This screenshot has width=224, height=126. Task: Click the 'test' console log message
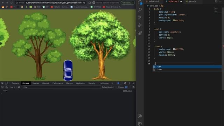coord(6,91)
